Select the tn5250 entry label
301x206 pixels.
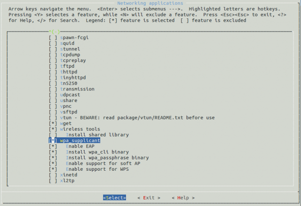(69, 83)
